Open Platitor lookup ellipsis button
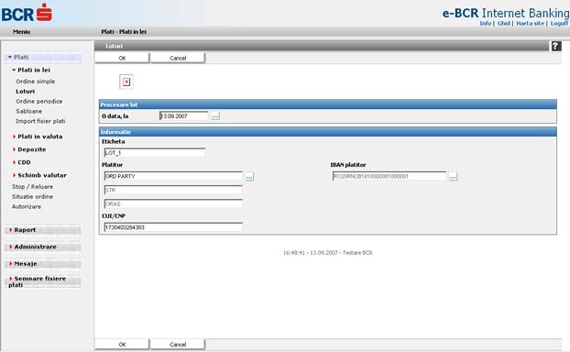This screenshot has height=352, width=570. 249,176
